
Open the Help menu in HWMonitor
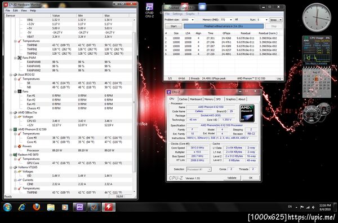point(33,11)
